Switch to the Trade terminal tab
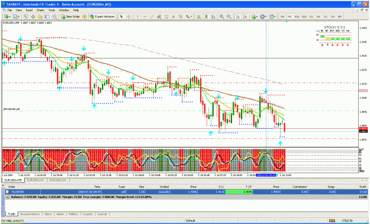Image resolution: width=370 pixels, height=224 pixels. (12, 214)
